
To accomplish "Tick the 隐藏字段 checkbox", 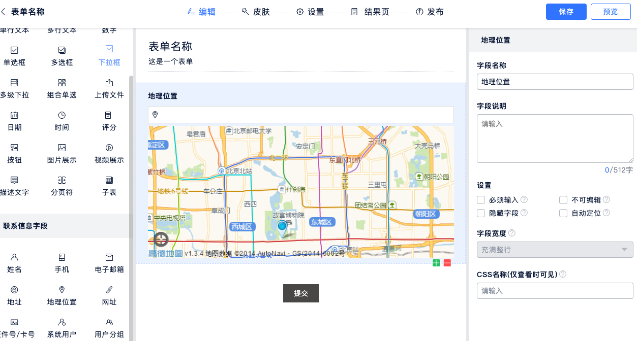I will pyautogui.click(x=481, y=213).
